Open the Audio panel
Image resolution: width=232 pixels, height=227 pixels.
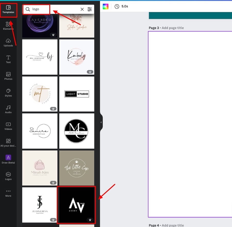[8, 109]
